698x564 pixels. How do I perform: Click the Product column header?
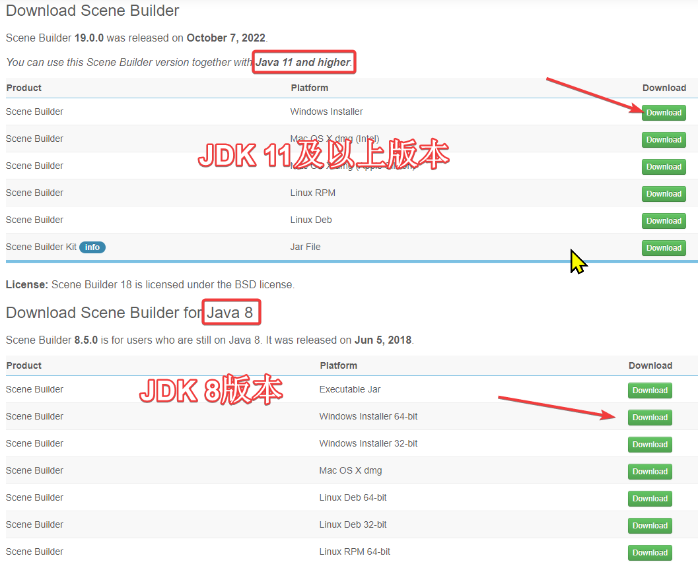23,87
